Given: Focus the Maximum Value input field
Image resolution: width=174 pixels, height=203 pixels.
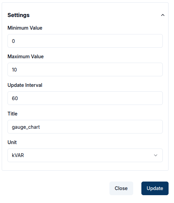Looking at the screenshot, I should [85, 69].
